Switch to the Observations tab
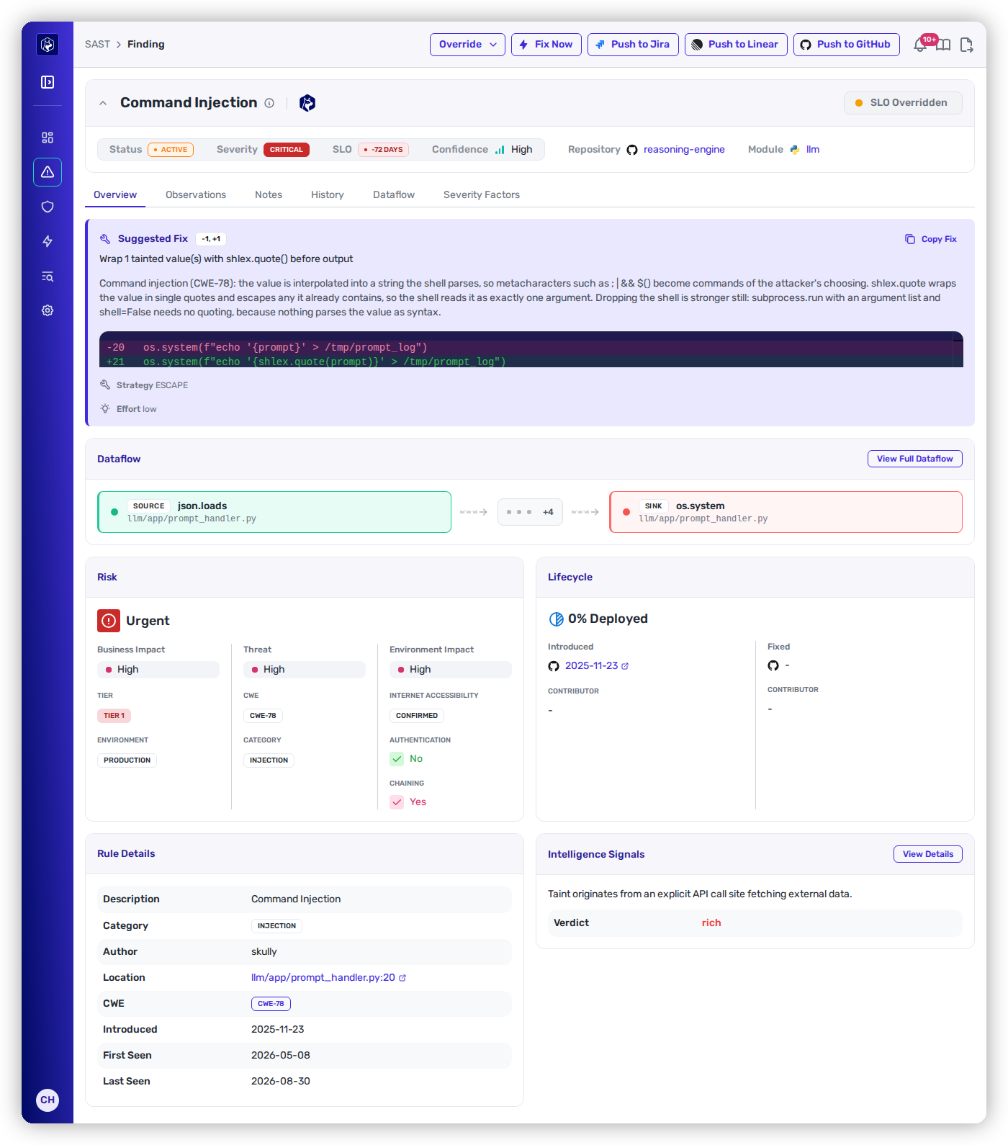 196,194
